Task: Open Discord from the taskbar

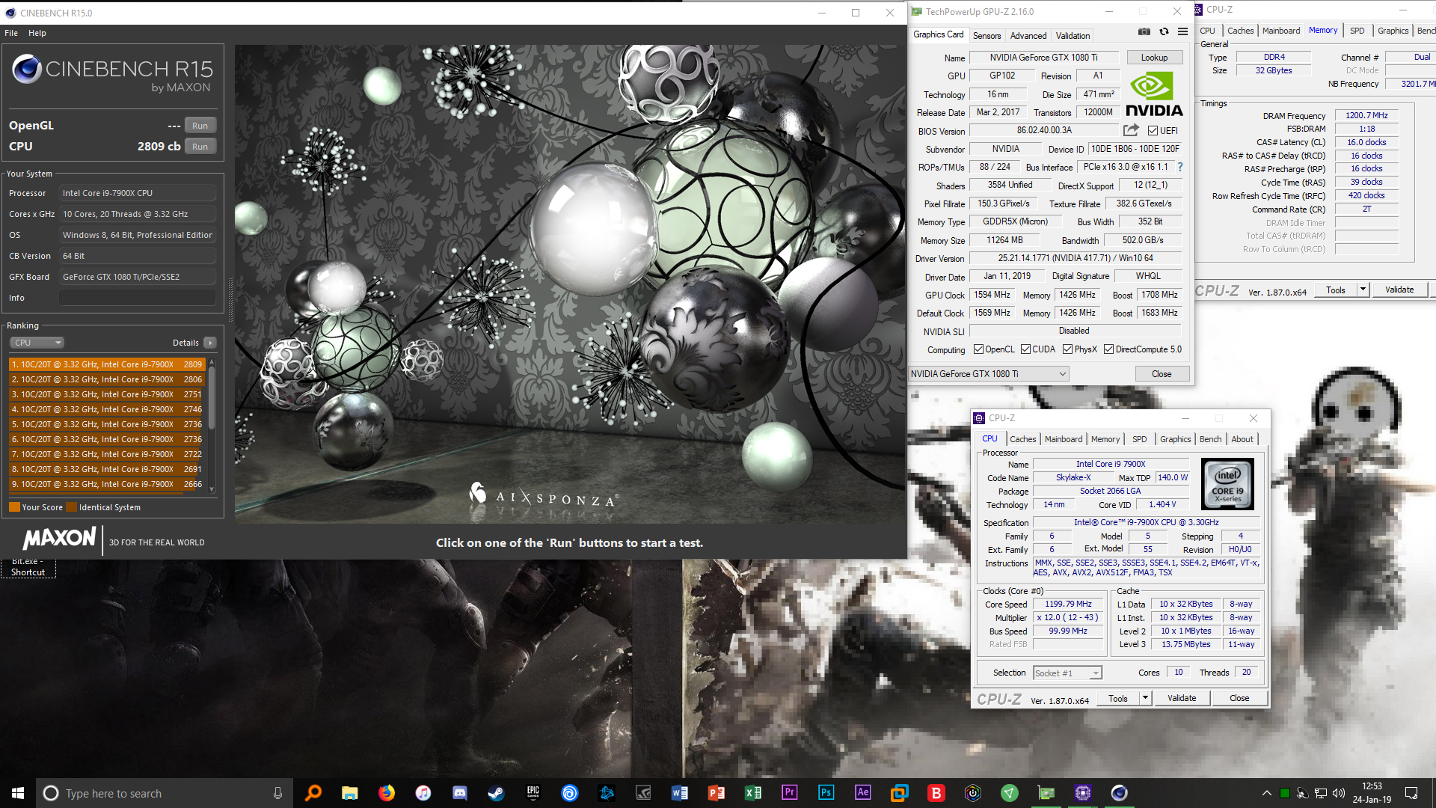Action: 460,793
